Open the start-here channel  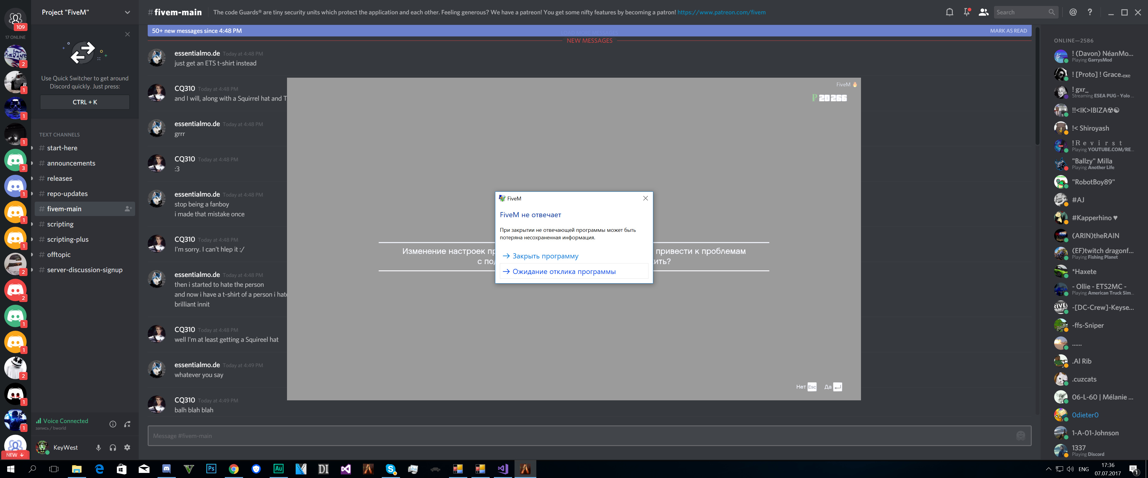[85, 148]
